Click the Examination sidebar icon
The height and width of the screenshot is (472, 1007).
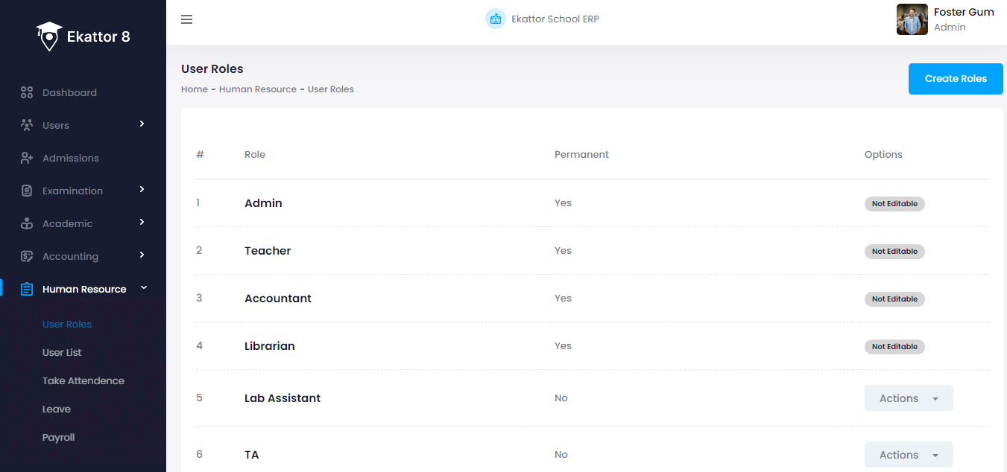27,191
